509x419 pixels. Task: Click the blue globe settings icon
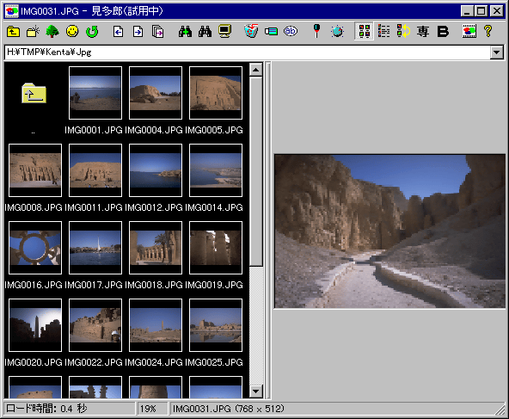click(337, 32)
